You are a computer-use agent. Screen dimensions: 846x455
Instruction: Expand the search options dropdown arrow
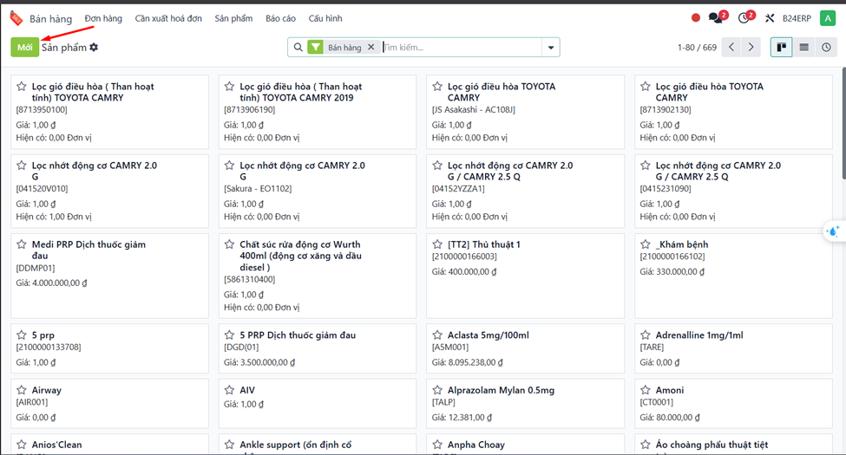(551, 48)
